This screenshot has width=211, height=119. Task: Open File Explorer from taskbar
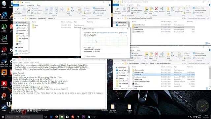62,117
